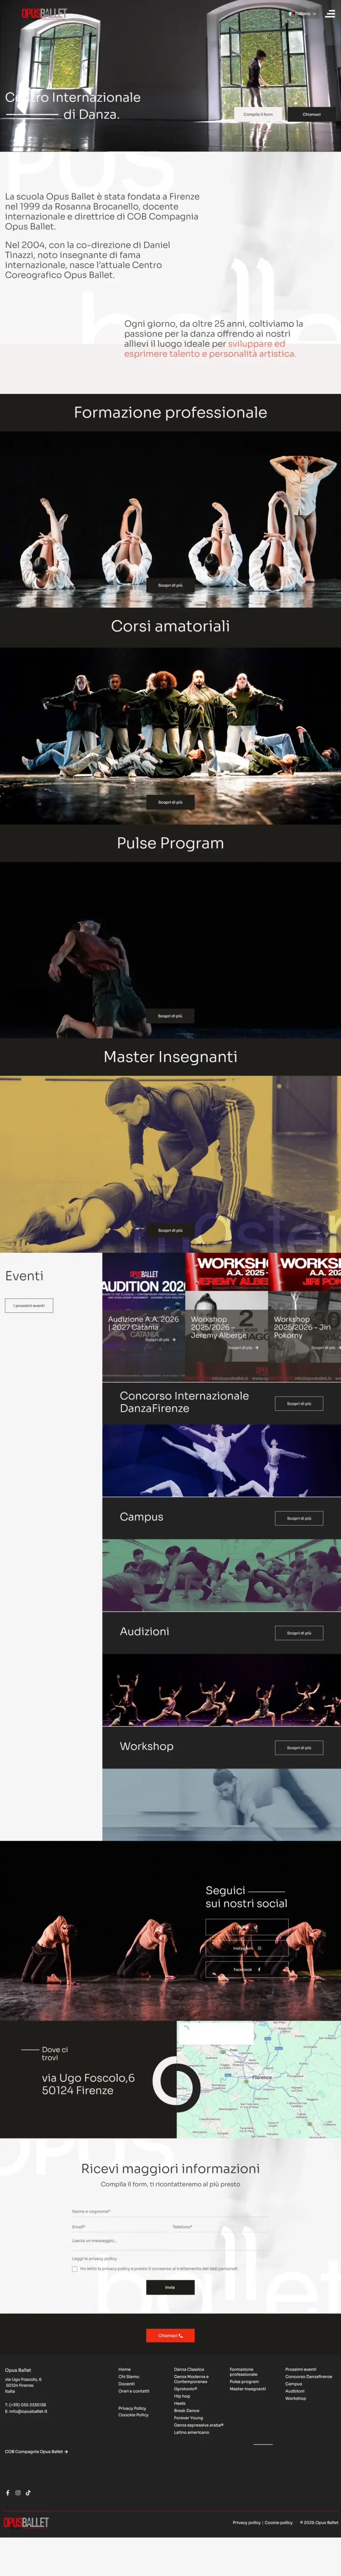Open the 'Master Insegnanti' footer link

pos(248,2388)
